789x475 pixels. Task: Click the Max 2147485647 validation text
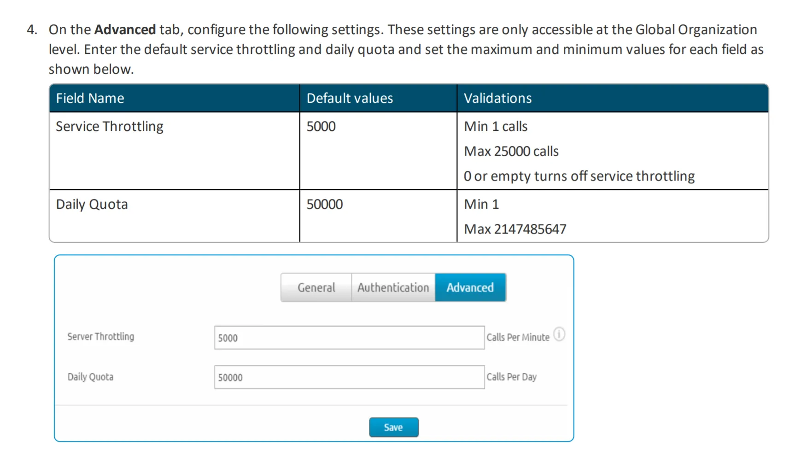[515, 229]
